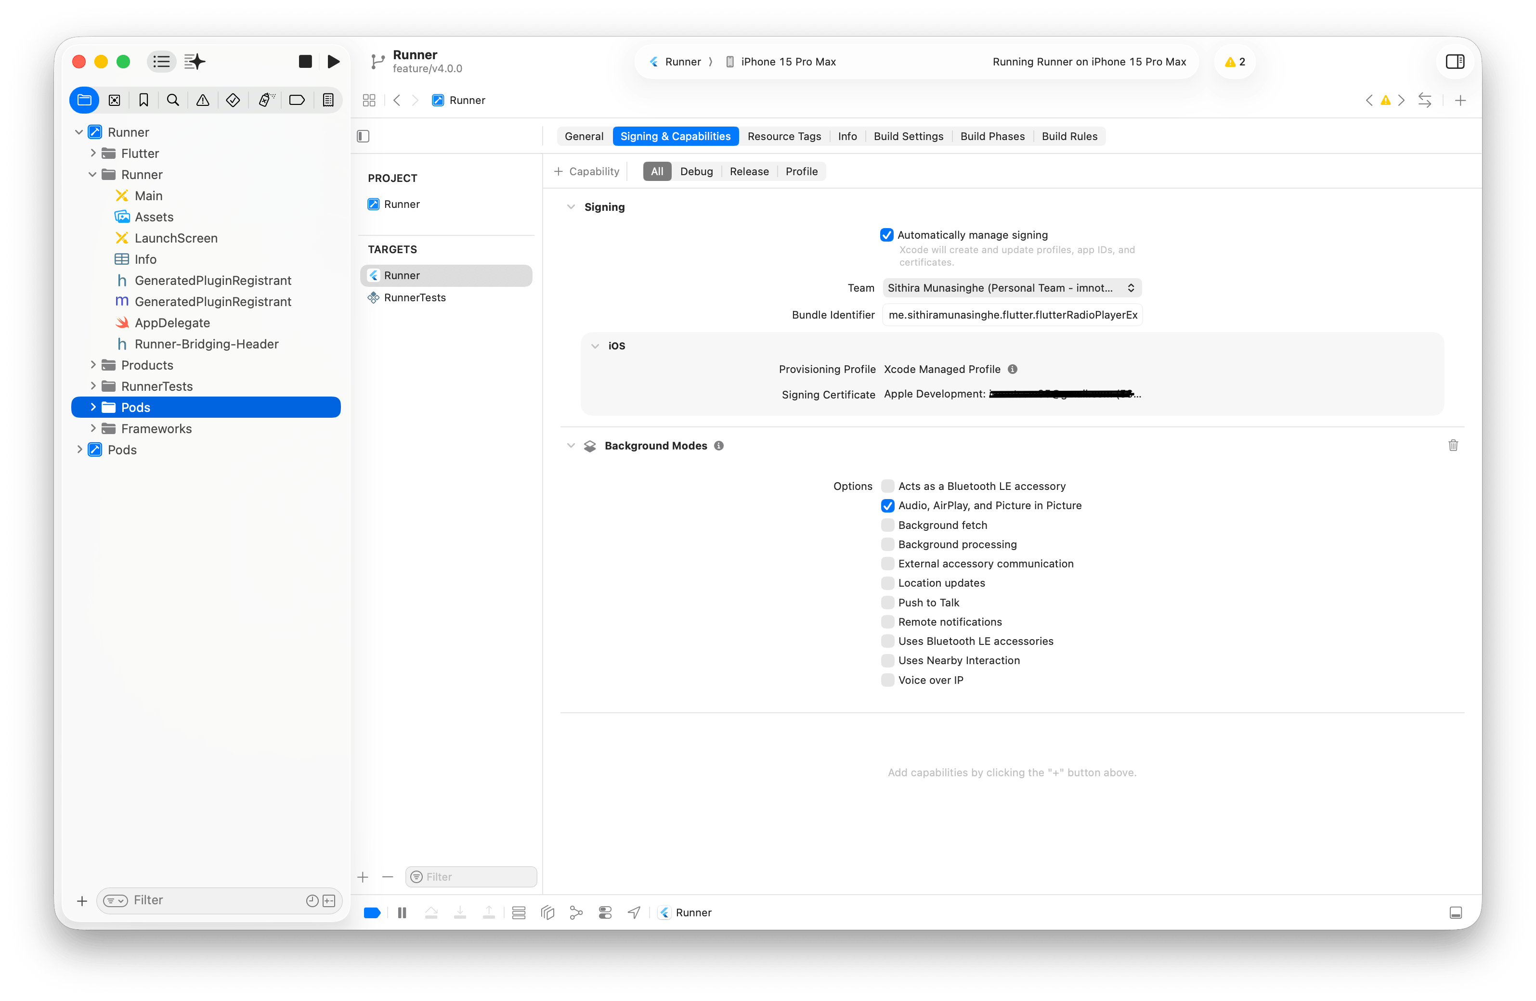The width and height of the screenshot is (1536, 1001).
Task: Uncheck Automatically manage signing
Action: [x=887, y=235]
